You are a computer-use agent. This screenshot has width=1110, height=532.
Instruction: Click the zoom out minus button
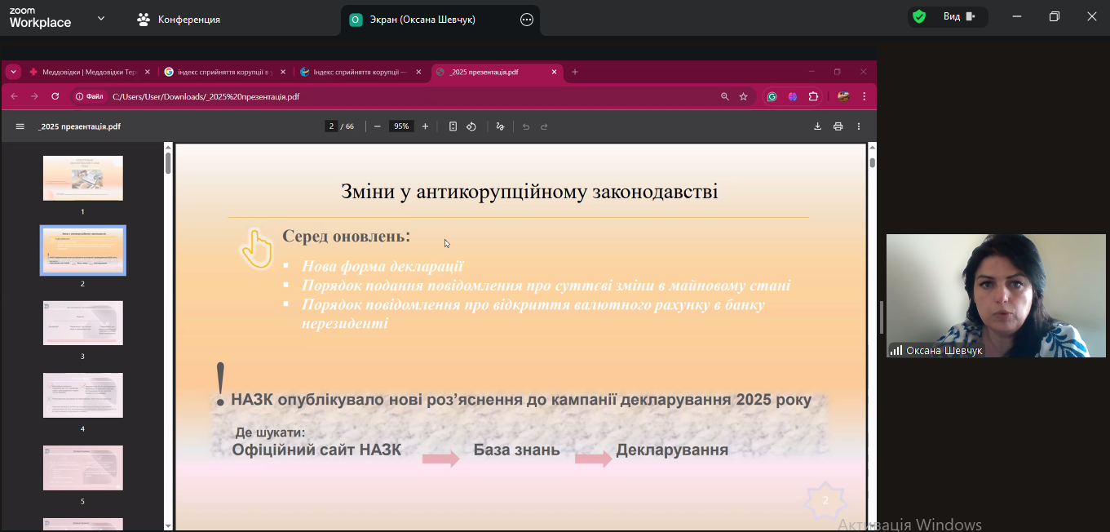[x=377, y=126]
